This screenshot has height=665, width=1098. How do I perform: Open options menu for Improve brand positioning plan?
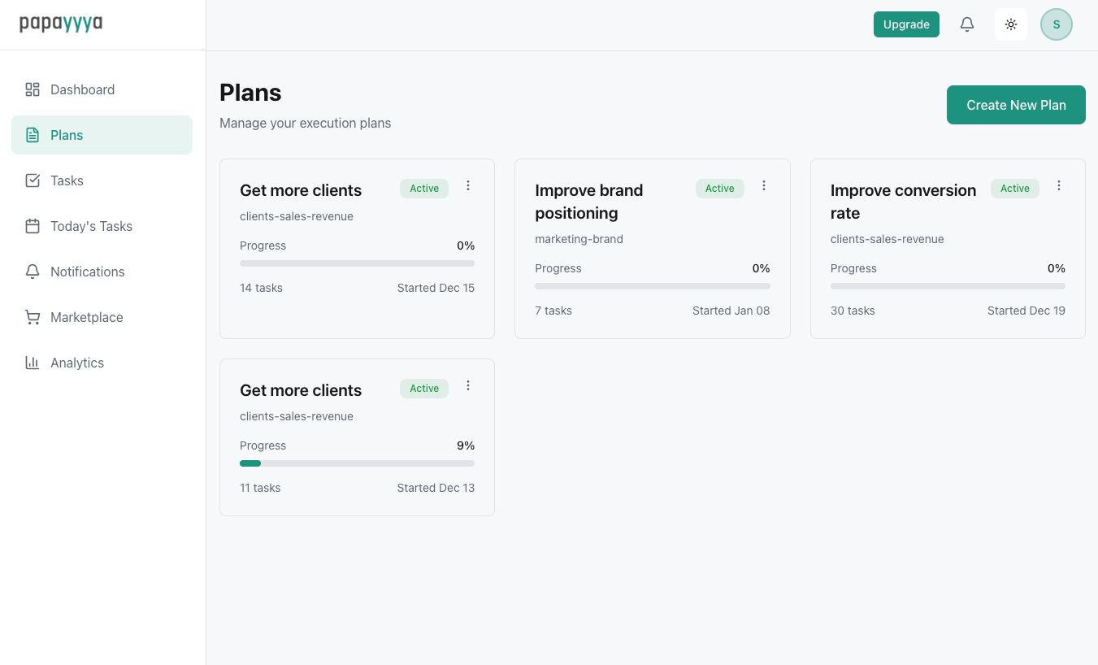[x=763, y=186]
